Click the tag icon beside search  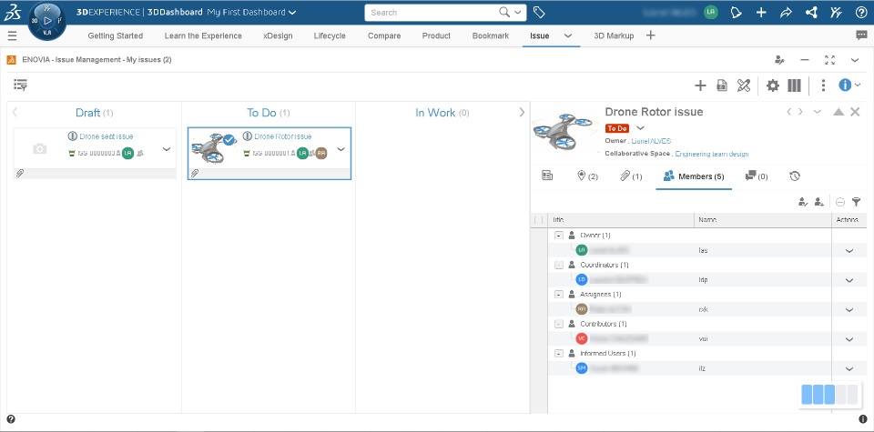(539, 13)
